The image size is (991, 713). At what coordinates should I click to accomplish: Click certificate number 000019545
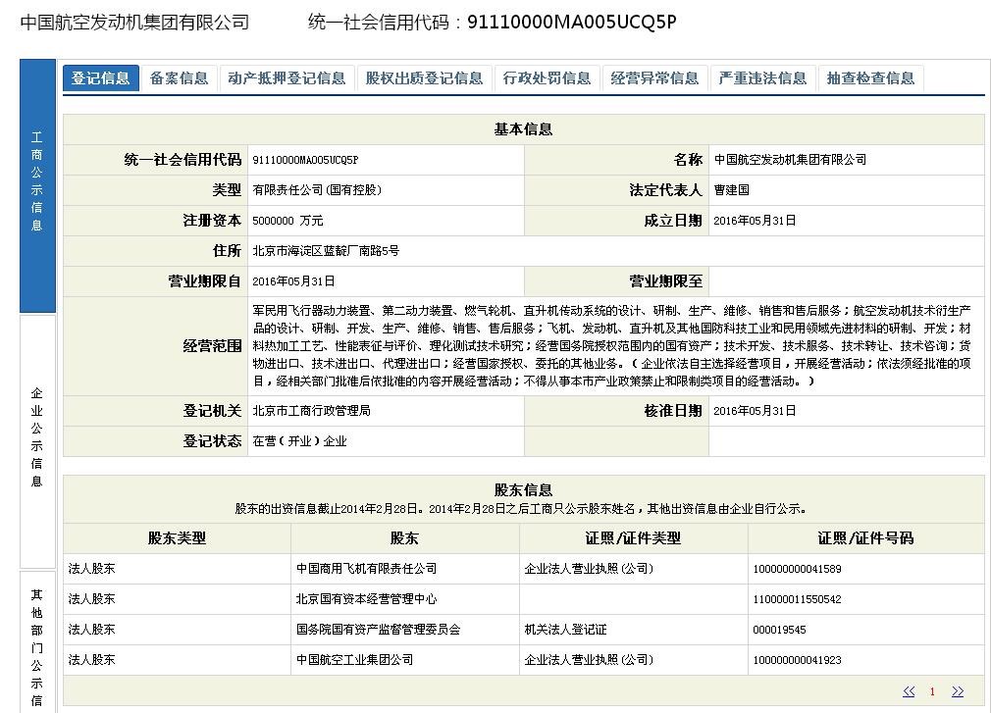click(x=779, y=630)
